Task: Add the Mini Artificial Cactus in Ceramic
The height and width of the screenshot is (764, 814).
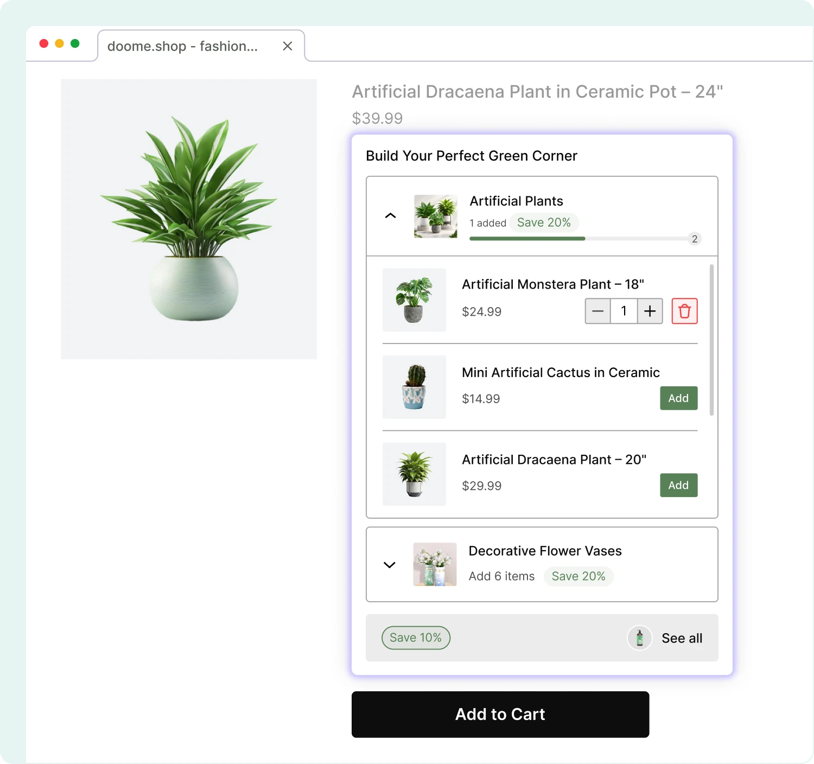Action: tap(678, 398)
